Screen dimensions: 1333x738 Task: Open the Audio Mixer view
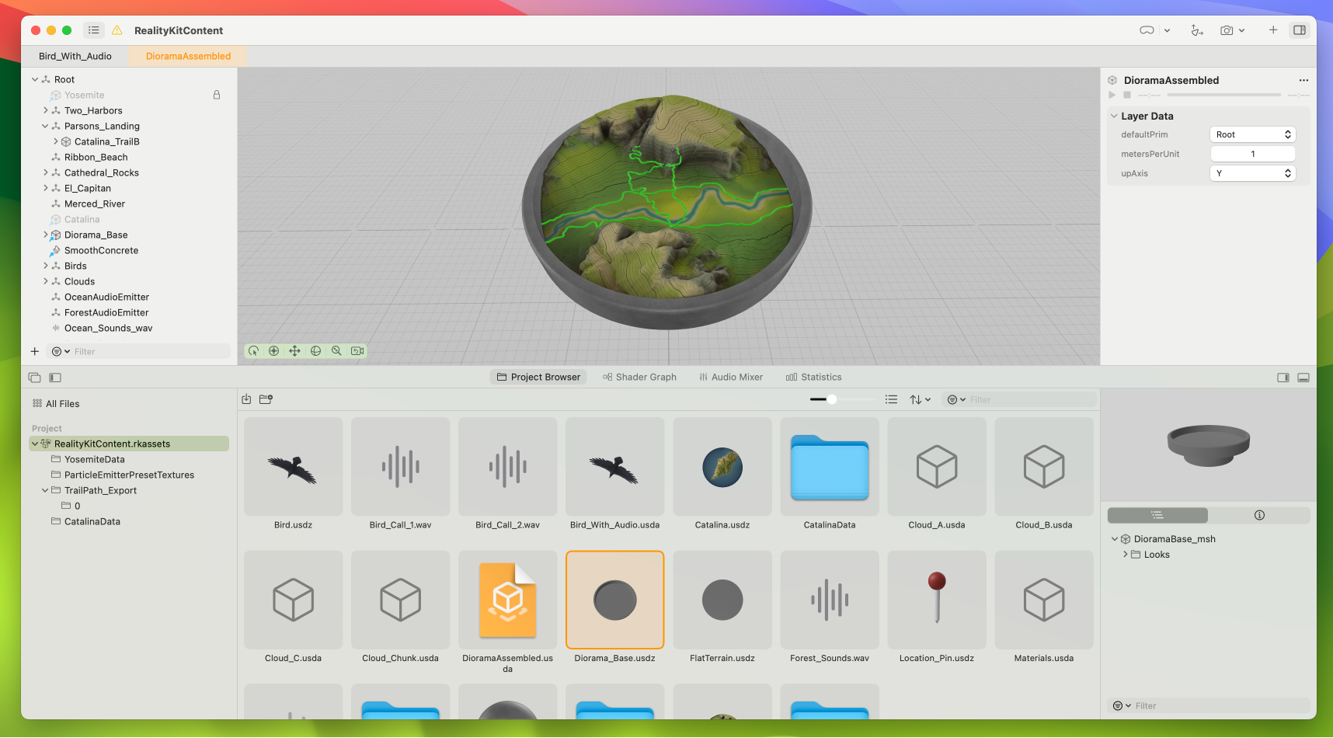[731, 377]
